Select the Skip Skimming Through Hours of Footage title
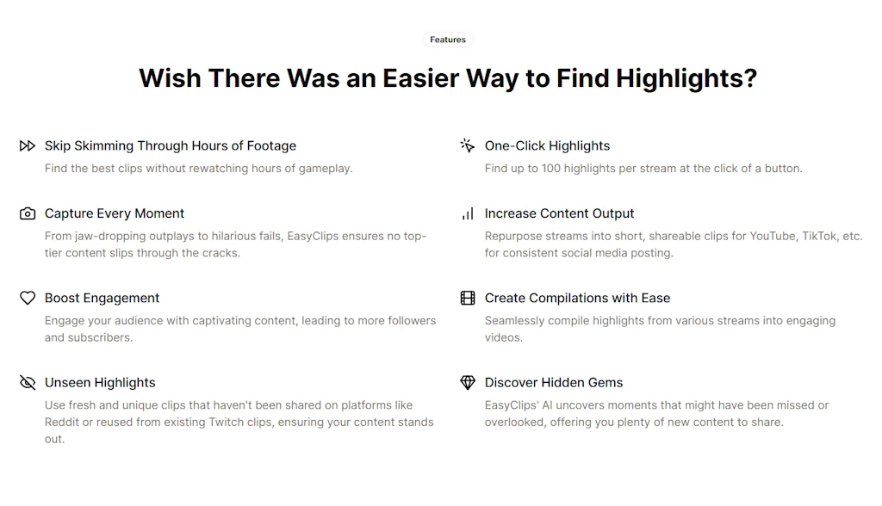Image resolution: width=882 pixels, height=506 pixels. coord(171,146)
